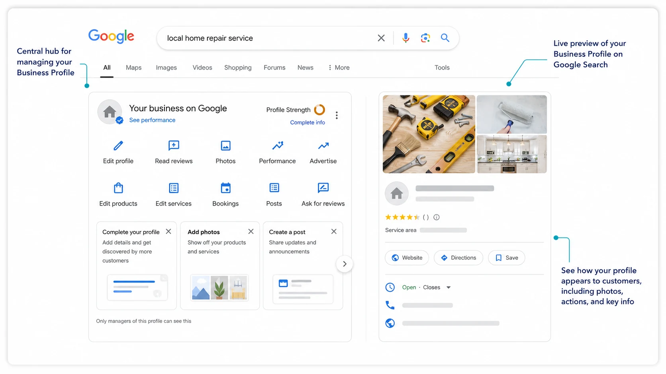
Task: Click the Save button
Action: click(506, 258)
